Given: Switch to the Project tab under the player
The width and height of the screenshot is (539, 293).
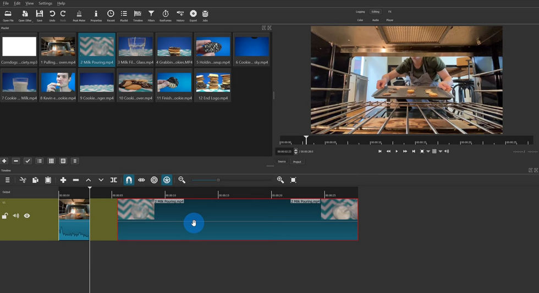Looking at the screenshot, I should (297, 162).
